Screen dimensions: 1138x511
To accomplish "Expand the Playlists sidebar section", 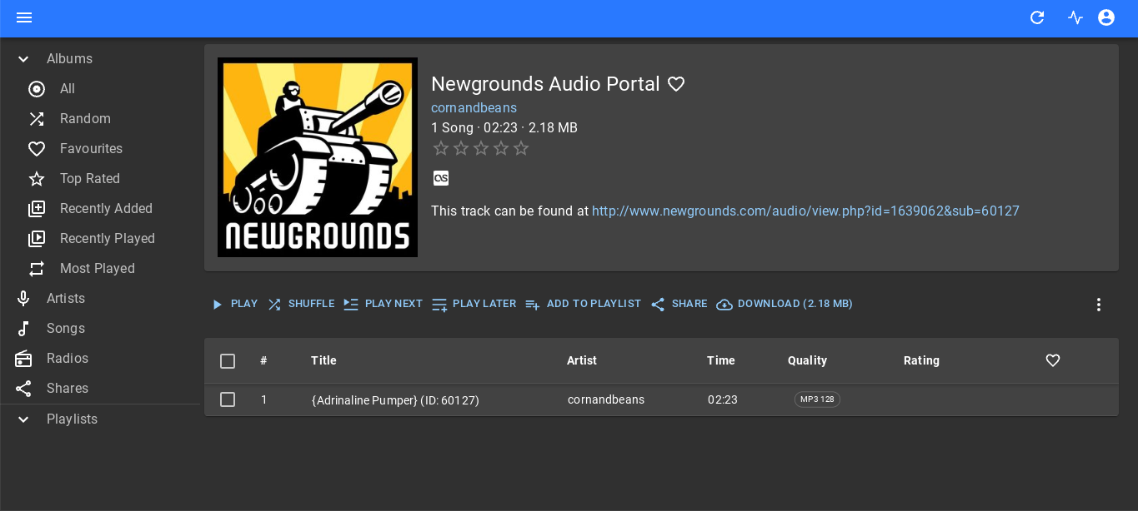I will click(23, 419).
